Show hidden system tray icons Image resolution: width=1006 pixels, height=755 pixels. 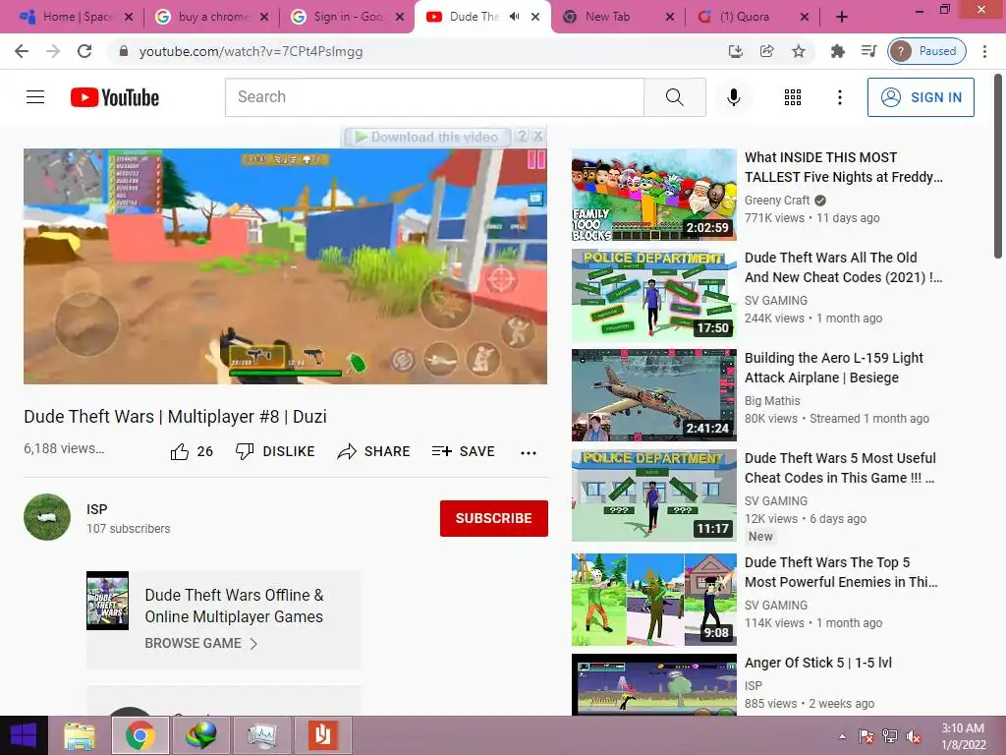[x=842, y=736]
